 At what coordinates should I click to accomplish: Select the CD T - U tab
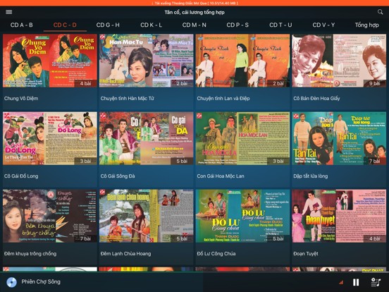point(280,25)
